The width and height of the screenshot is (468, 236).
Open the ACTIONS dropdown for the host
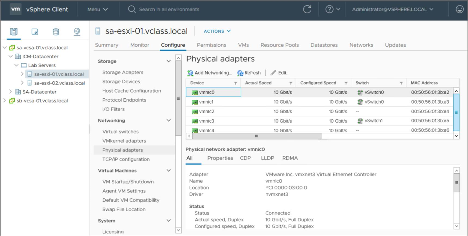pos(217,31)
